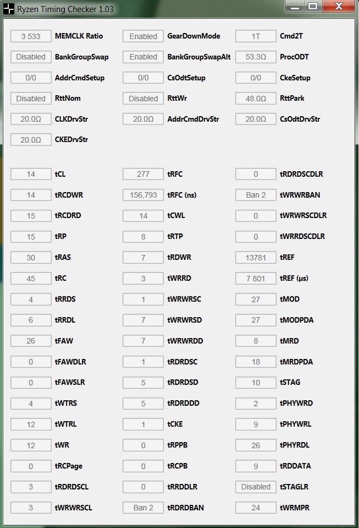Click the RttPark 48.0Ω field
Screen dimensions: 359x528
256,99
